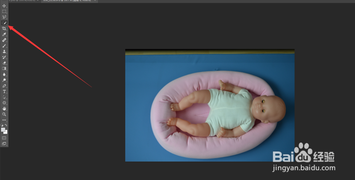This screenshot has height=180, width=355.
Task: Select the Crop tool
Action: tap(4, 28)
